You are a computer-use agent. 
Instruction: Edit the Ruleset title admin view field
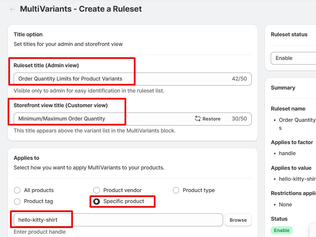click(133, 79)
